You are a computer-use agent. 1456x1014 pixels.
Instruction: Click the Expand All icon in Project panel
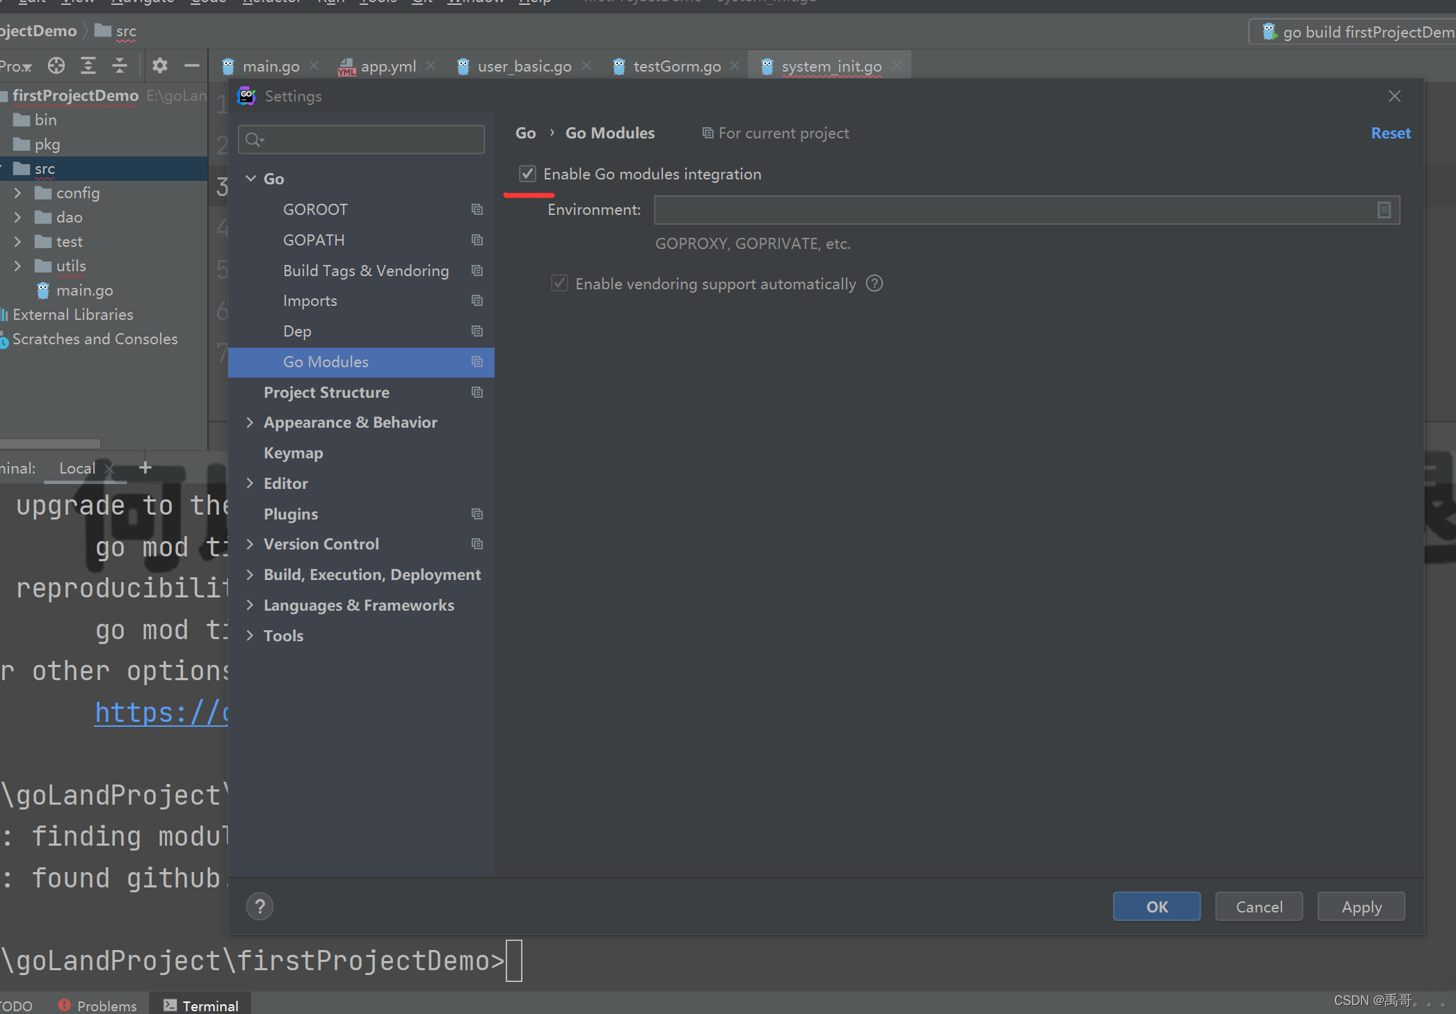click(x=88, y=66)
